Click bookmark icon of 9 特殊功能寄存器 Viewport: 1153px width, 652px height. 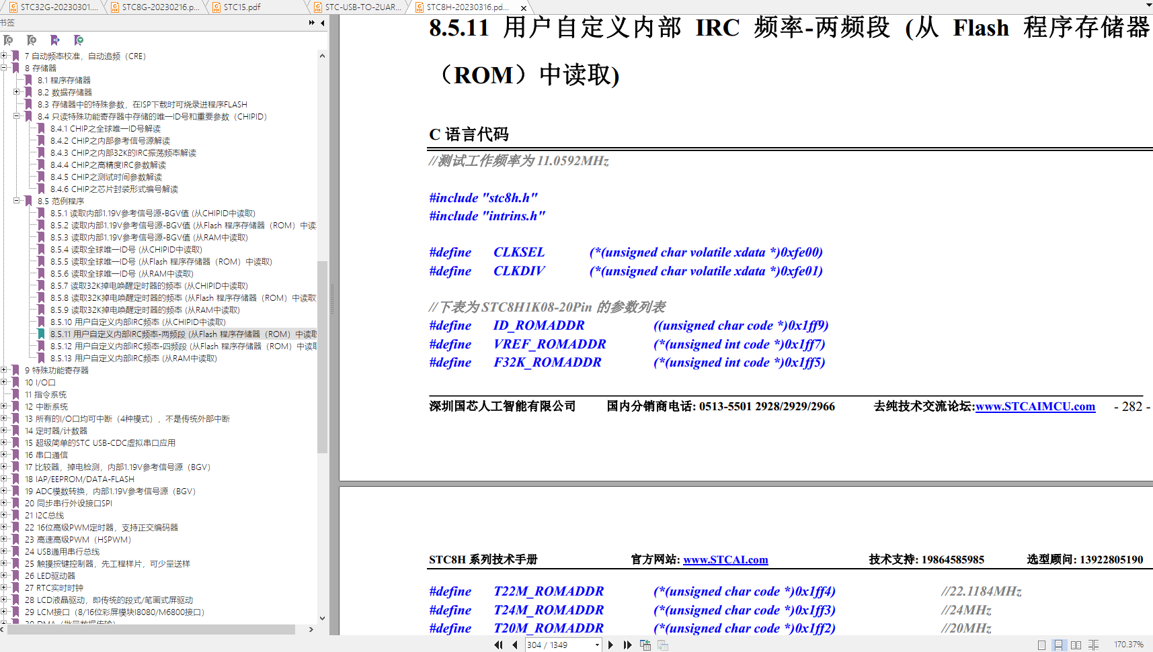[15, 370]
